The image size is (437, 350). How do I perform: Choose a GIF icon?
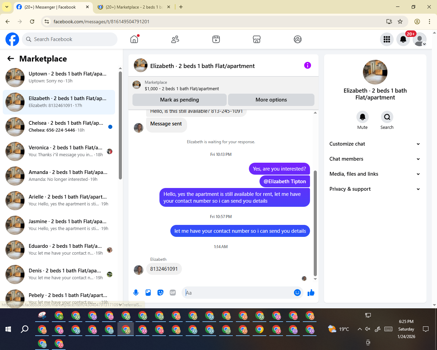coord(173,293)
